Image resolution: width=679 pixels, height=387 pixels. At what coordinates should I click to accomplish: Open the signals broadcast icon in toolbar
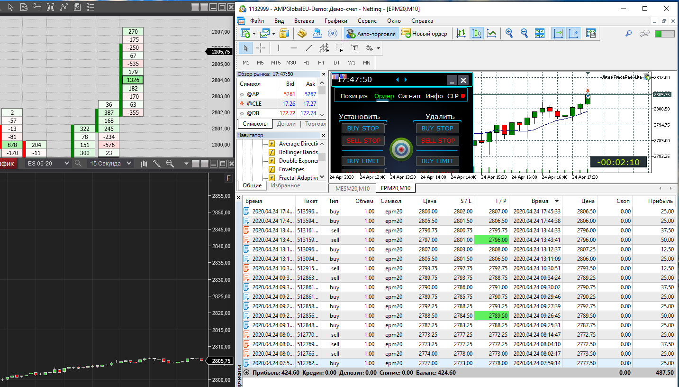tap(333, 33)
